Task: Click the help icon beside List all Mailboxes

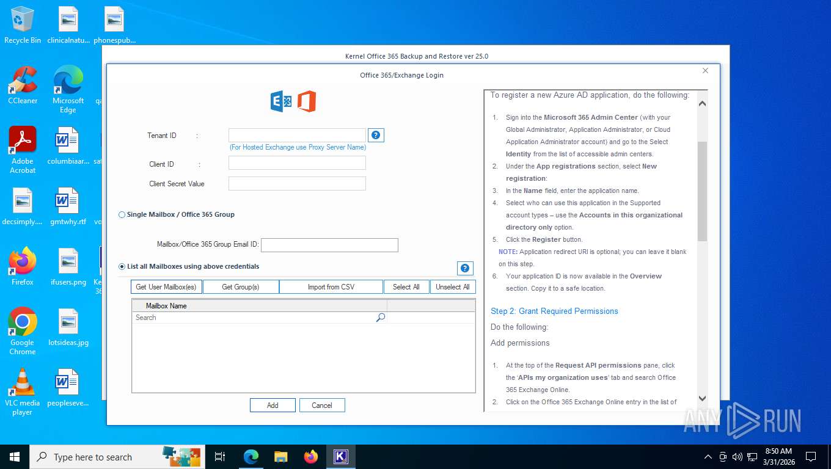Action: (465, 268)
